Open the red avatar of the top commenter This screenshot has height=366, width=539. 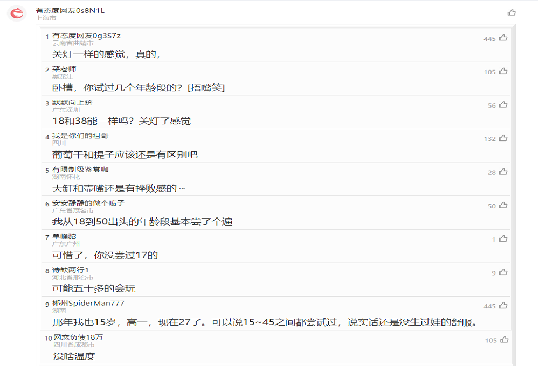18,13
